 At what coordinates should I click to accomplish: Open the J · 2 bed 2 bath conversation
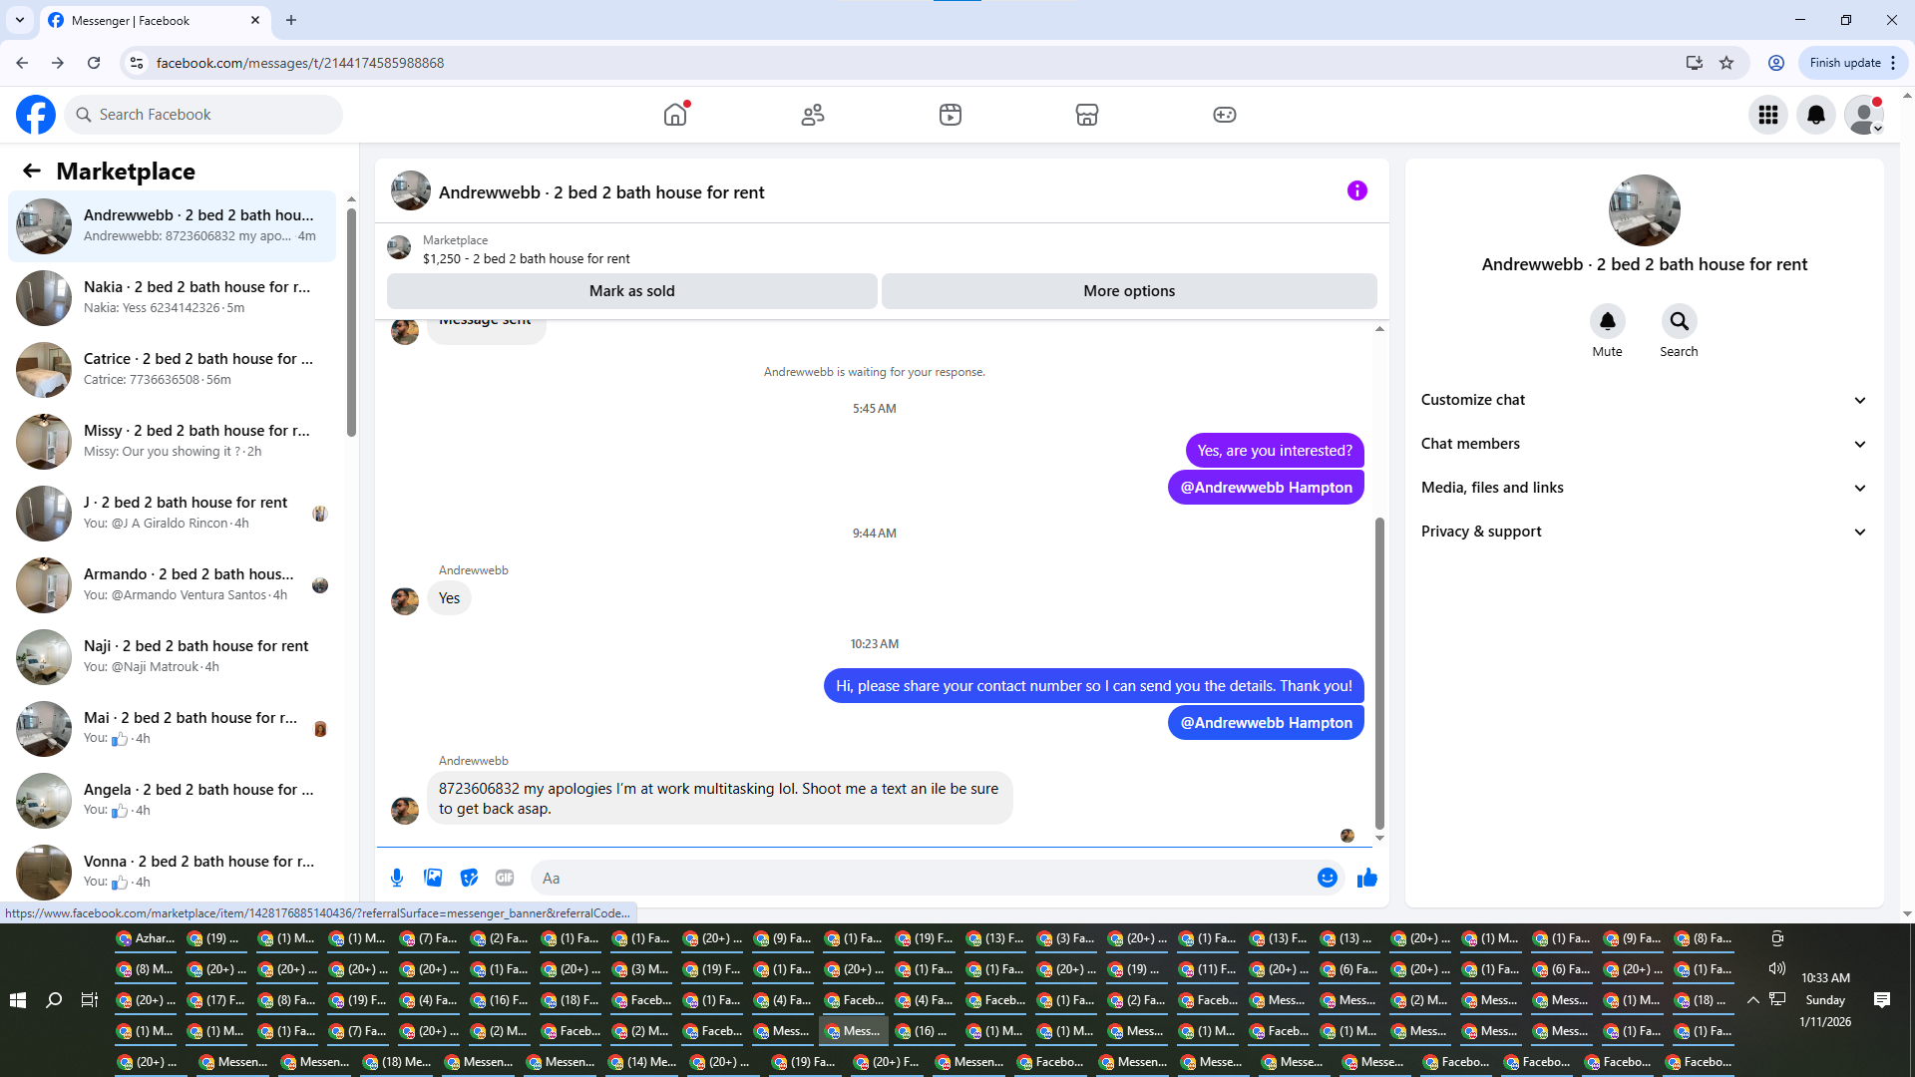pos(172,514)
